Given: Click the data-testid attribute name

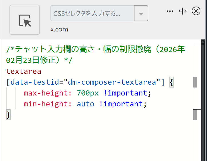Looking at the screenshot, I should point(34,82).
